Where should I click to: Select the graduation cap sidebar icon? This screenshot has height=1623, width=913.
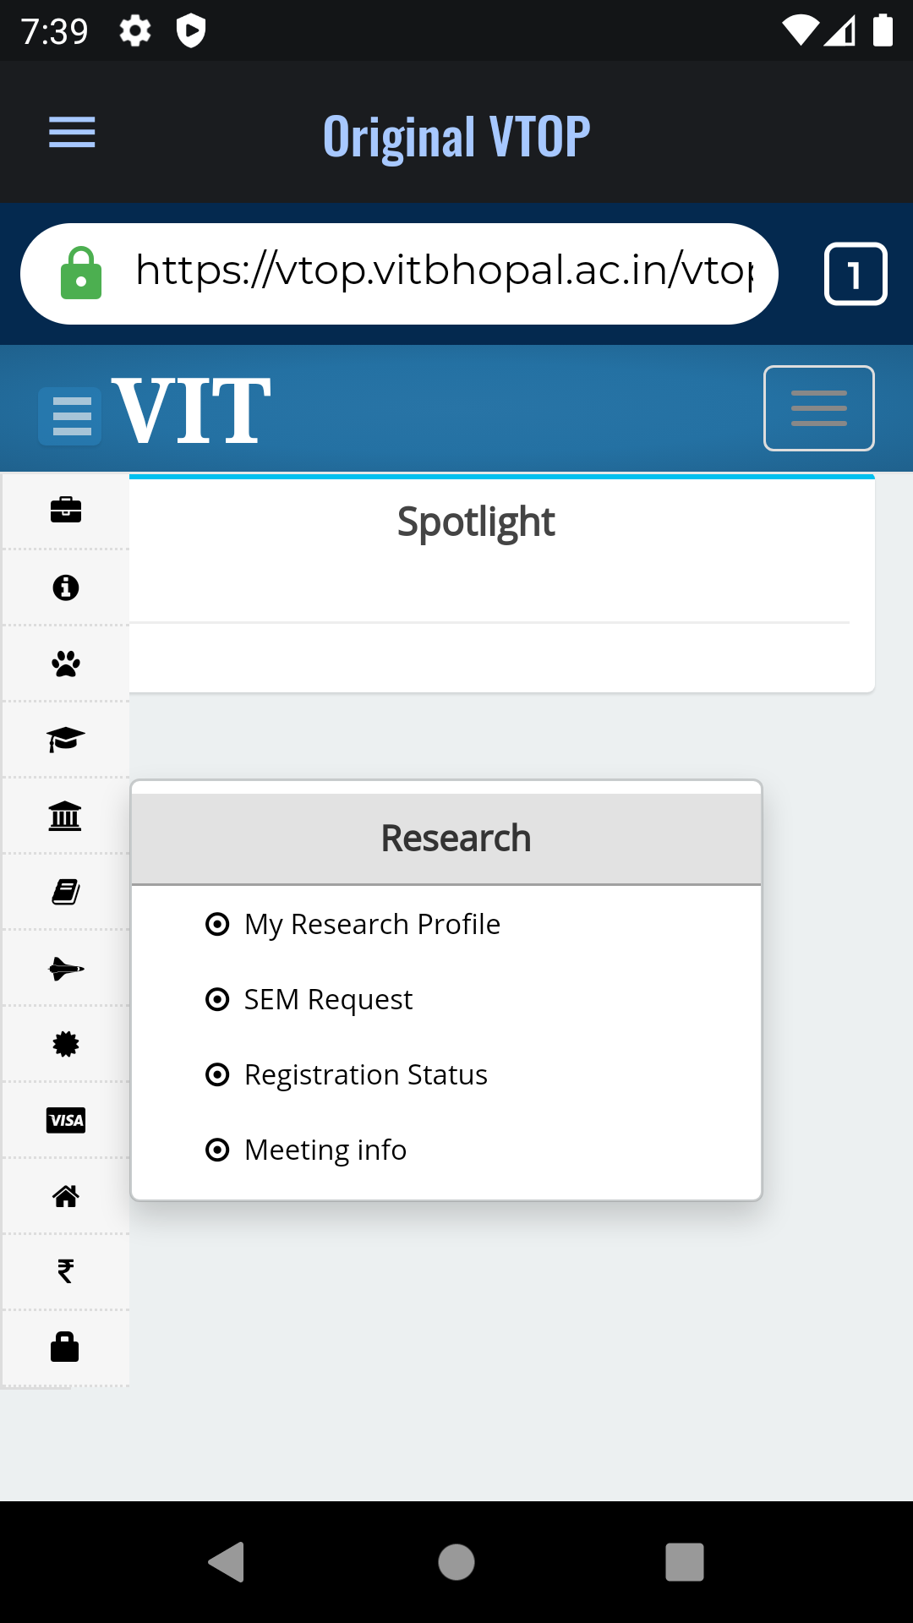66,739
